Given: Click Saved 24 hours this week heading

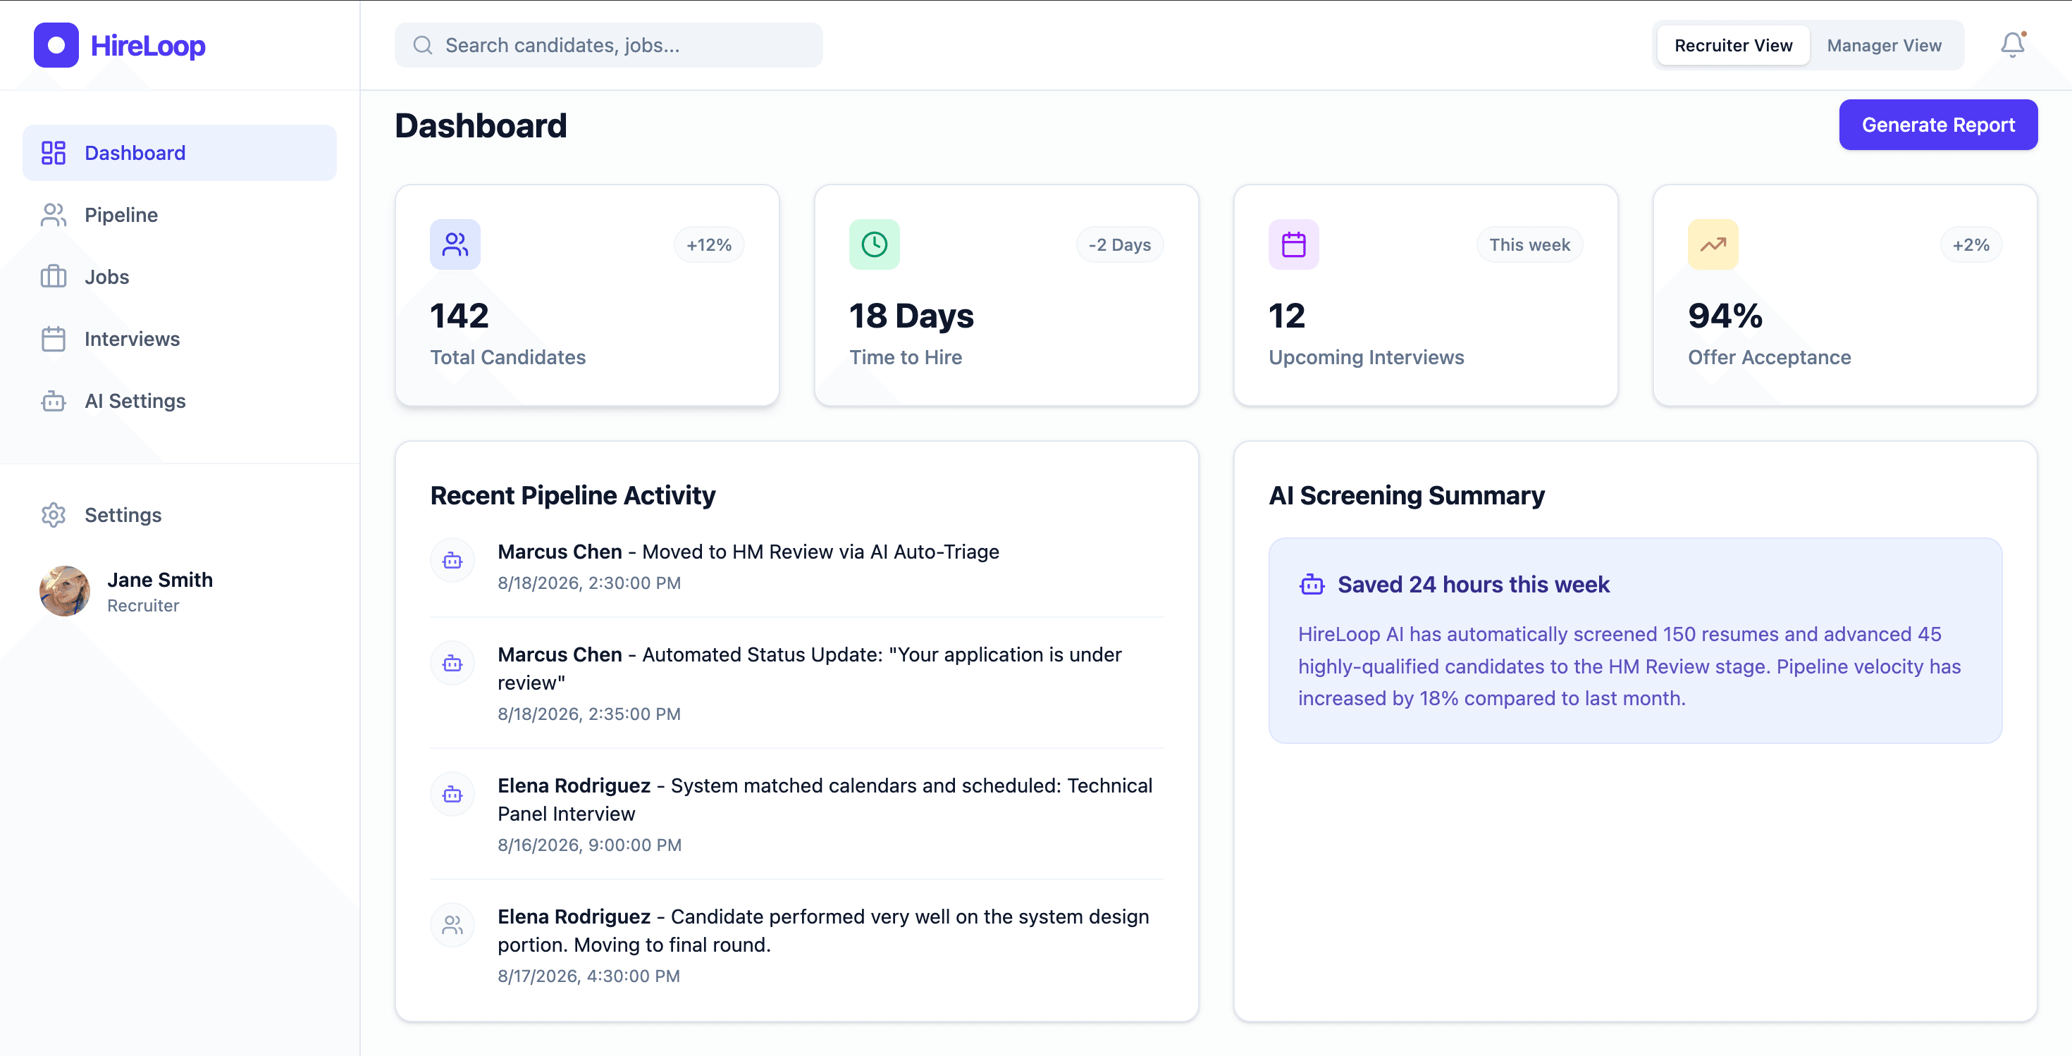Looking at the screenshot, I should point(1473,585).
